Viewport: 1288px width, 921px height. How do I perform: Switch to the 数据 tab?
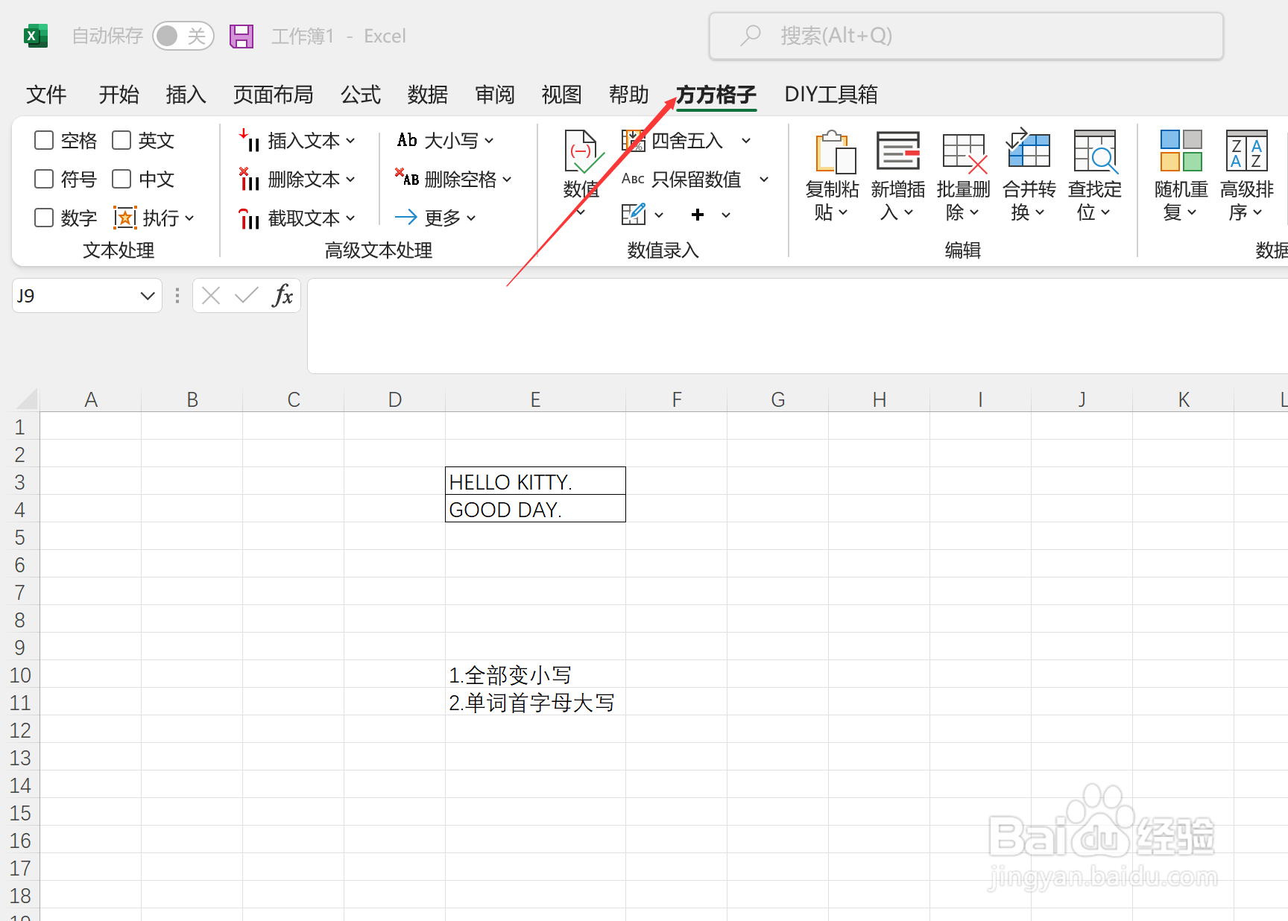click(x=428, y=95)
